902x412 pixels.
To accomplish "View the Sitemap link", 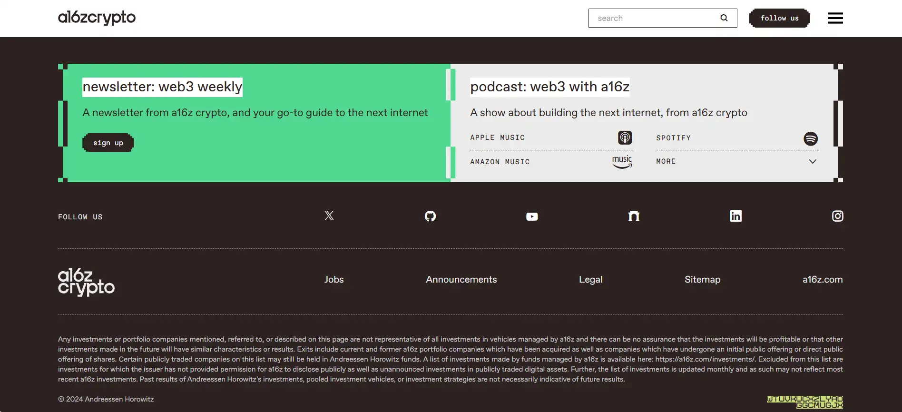I will coord(702,280).
